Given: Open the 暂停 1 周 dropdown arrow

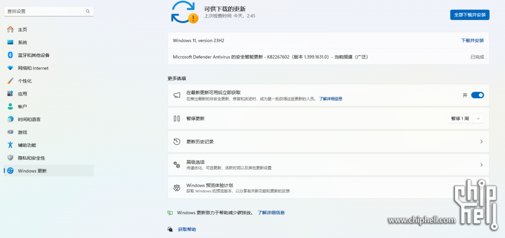Looking at the screenshot, I should [478, 119].
